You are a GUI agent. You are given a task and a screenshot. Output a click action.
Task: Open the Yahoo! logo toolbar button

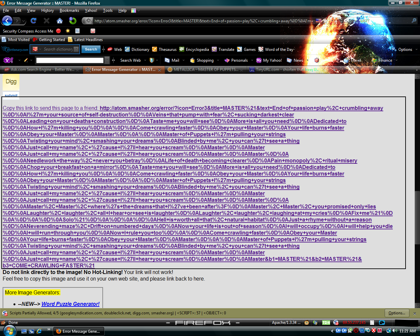8,60
